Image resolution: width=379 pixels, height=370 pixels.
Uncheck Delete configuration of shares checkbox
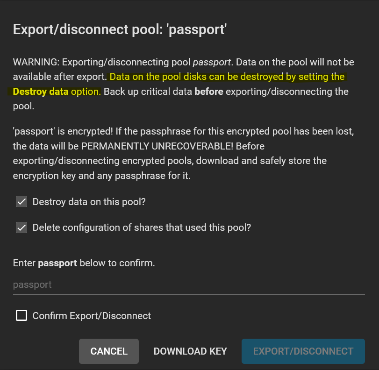(x=21, y=228)
